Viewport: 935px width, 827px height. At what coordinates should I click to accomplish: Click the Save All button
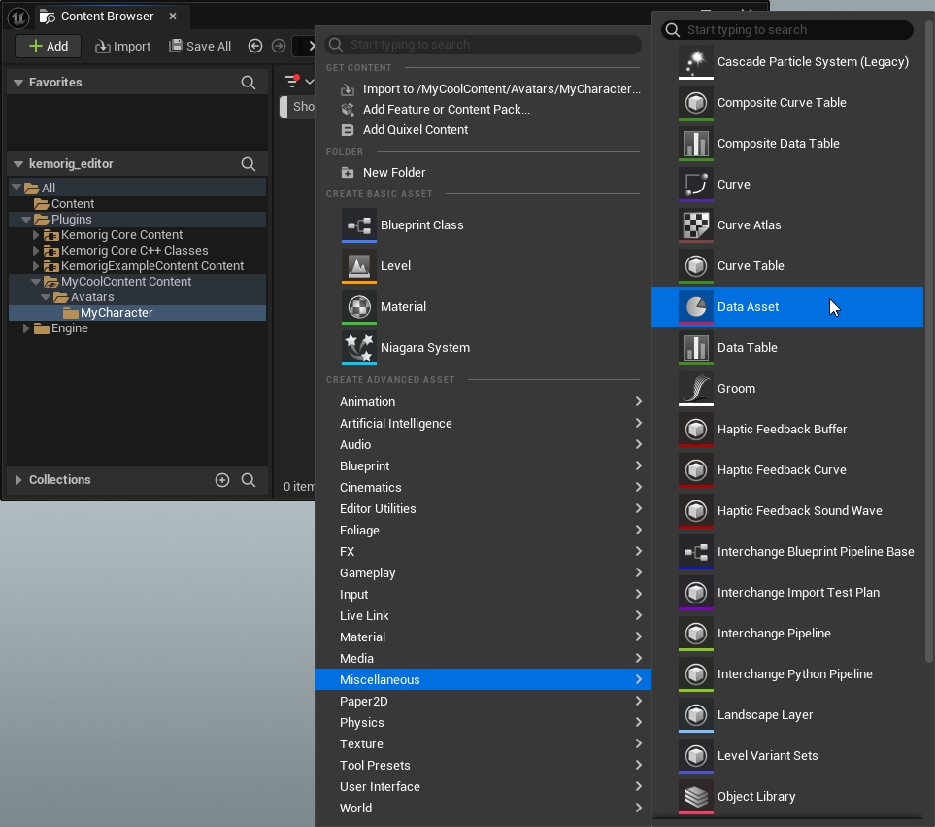(200, 46)
